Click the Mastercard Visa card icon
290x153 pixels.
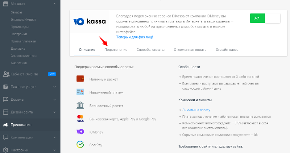pyautogui.click(x=80, y=119)
